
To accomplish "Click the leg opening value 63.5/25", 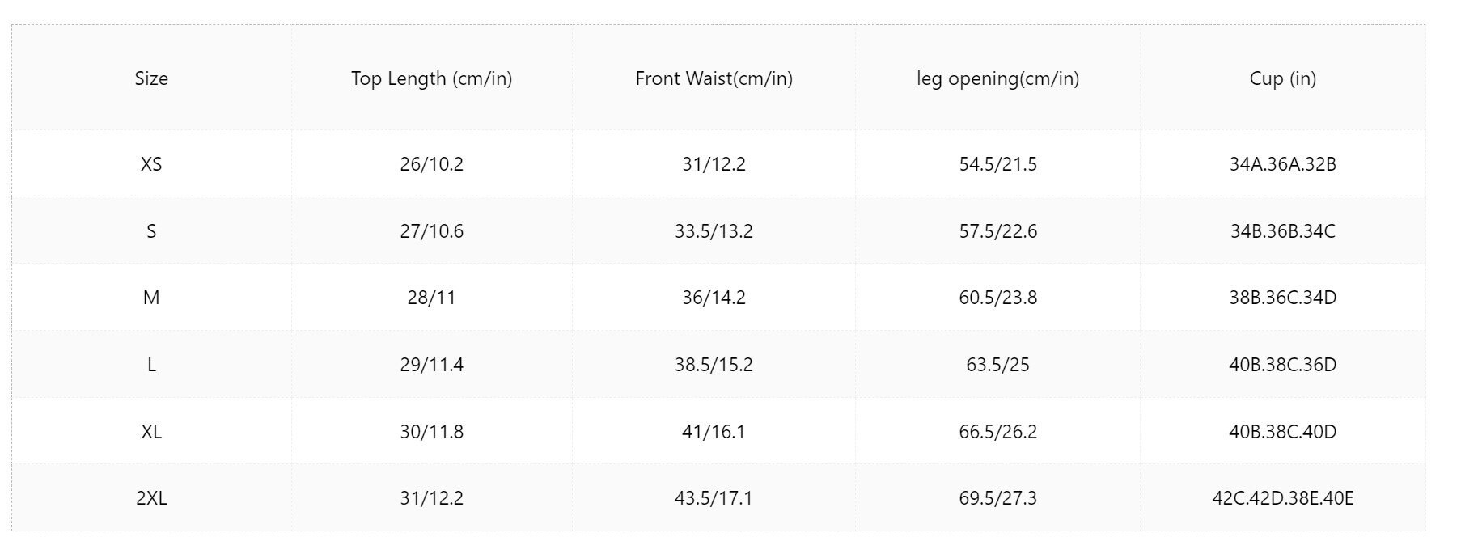I will [x=997, y=365].
